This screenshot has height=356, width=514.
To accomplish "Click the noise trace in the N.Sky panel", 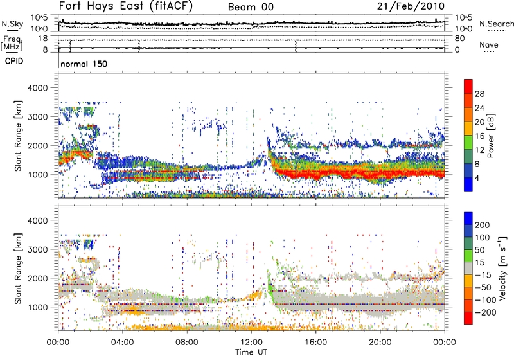I will tap(251, 24).
